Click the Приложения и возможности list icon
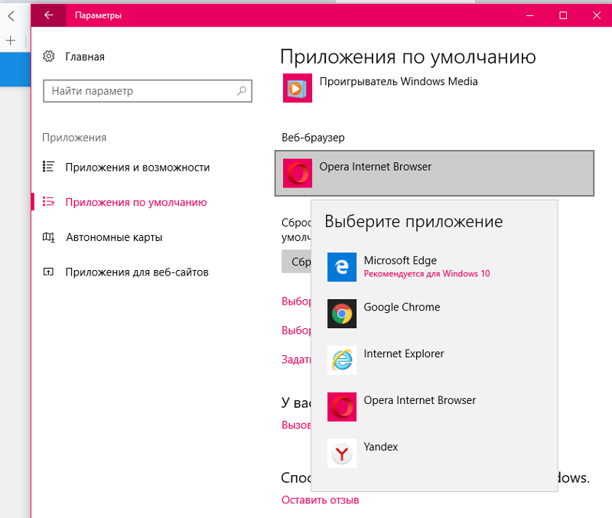 coord(48,167)
